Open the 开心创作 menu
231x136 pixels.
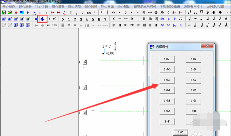click(x=9, y=6)
